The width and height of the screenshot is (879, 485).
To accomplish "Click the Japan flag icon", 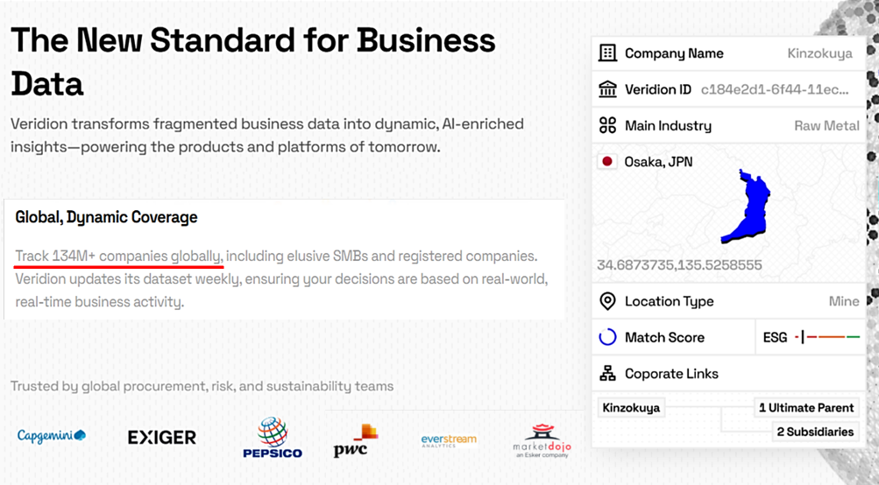I will pos(607,162).
